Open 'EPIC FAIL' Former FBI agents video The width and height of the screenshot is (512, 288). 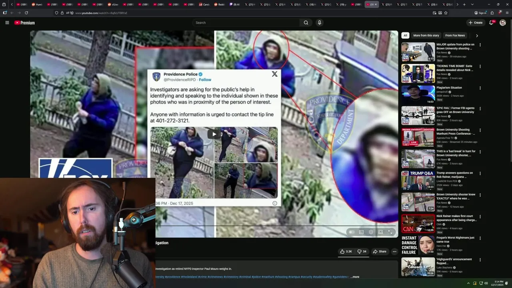point(455,110)
